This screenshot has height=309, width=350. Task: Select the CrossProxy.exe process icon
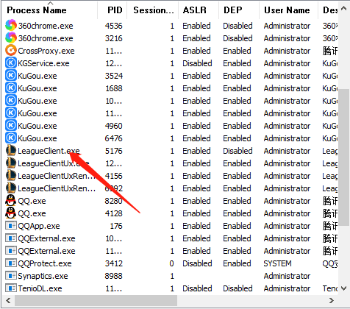(11, 51)
